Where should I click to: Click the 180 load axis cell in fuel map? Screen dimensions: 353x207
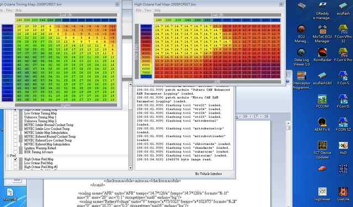coord(159,20)
